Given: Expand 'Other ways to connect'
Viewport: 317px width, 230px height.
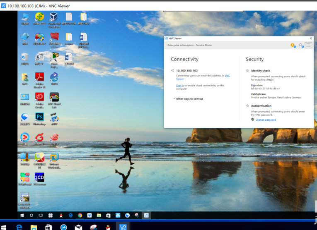Looking at the screenshot, I should 189,99.
